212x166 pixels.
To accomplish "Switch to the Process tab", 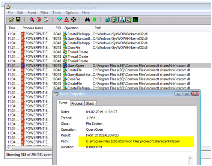I will click(77, 103).
